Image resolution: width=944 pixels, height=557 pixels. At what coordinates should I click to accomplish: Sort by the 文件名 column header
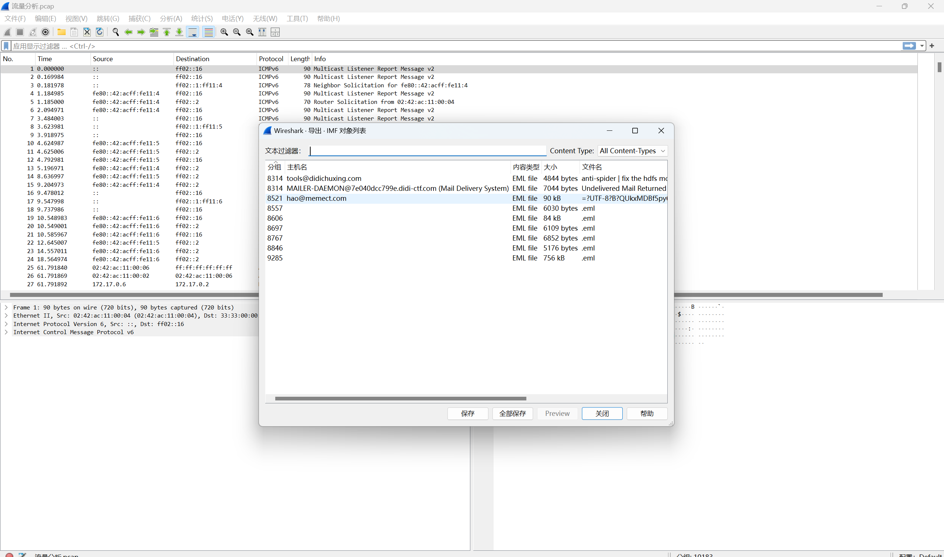(623, 167)
